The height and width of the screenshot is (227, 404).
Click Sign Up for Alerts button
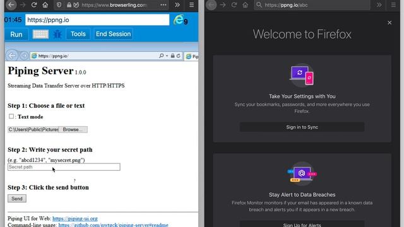point(302,224)
